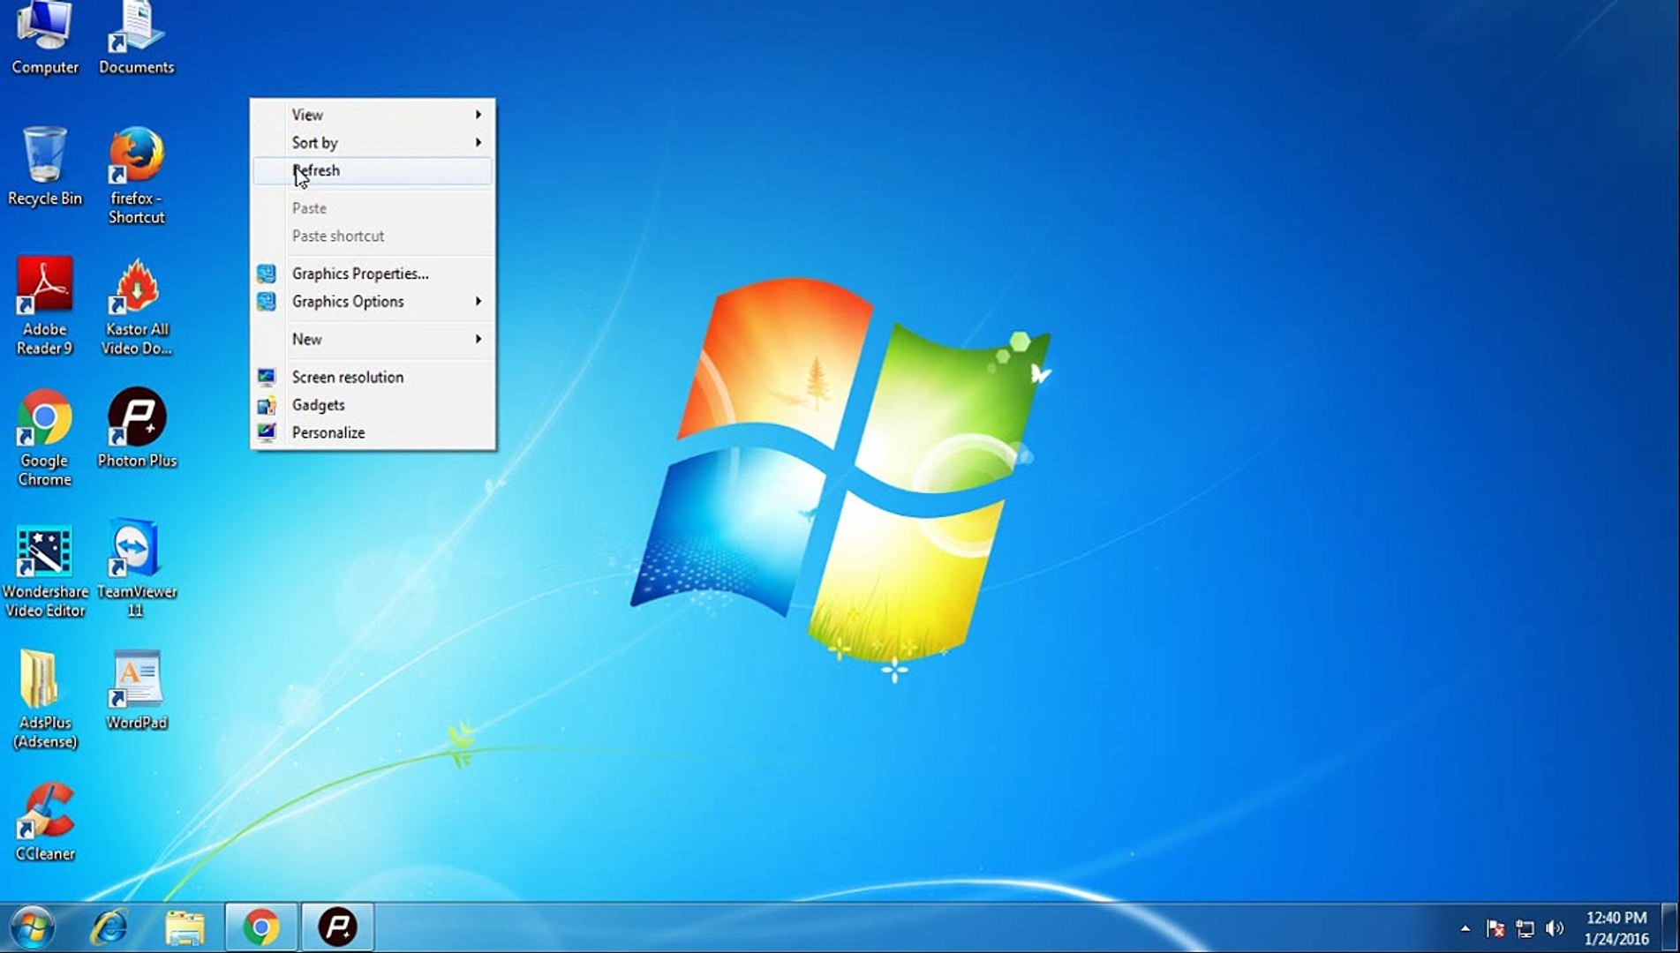
Task: Switch to Photon Plus in the taskbar
Action: (x=337, y=927)
